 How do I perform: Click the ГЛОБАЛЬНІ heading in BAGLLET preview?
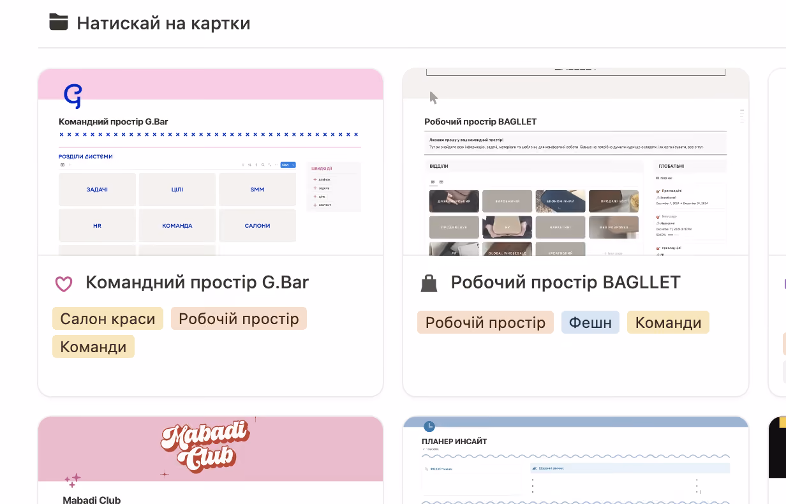tap(671, 167)
